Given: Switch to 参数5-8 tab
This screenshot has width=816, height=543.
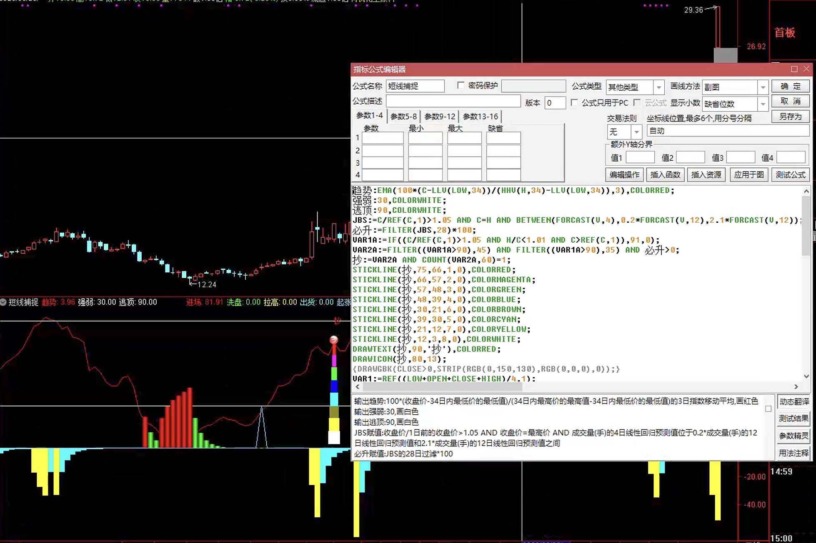Looking at the screenshot, I should tap(403, 117).
